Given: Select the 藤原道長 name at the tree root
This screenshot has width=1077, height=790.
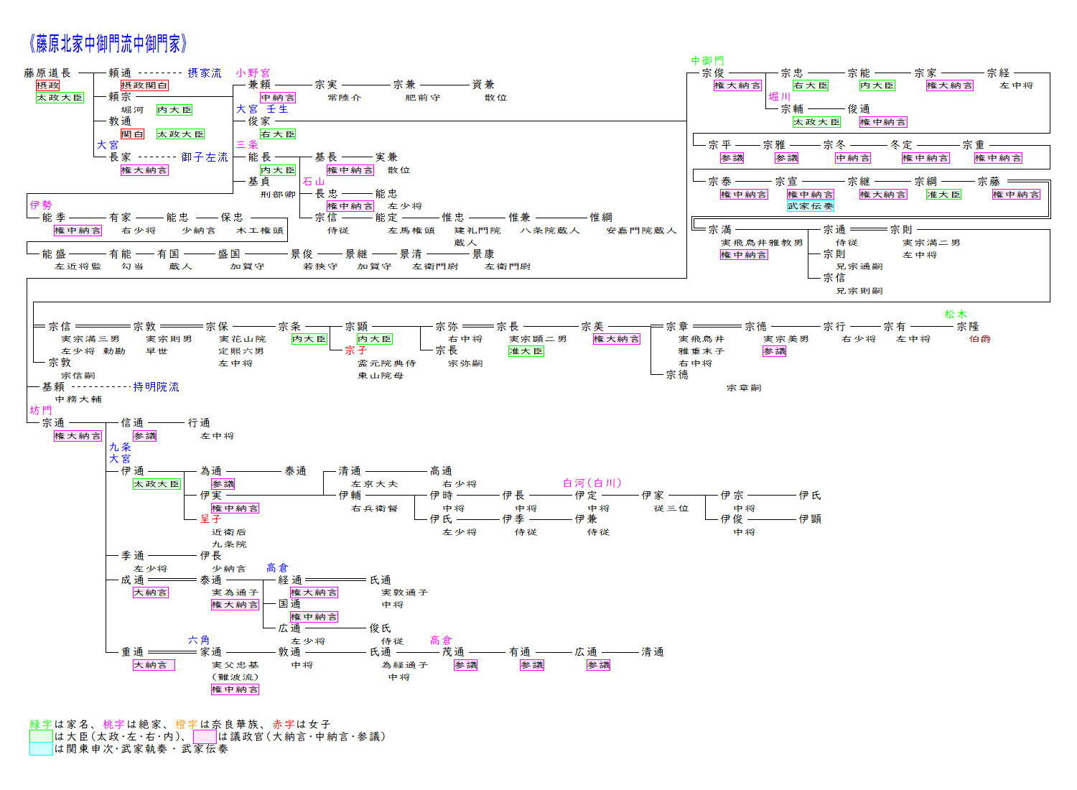Looking at the screenshot, I should tap(47, 73).
